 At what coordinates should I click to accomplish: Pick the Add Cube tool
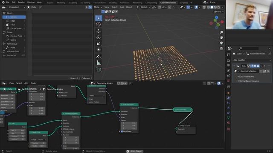coord(99,70)
